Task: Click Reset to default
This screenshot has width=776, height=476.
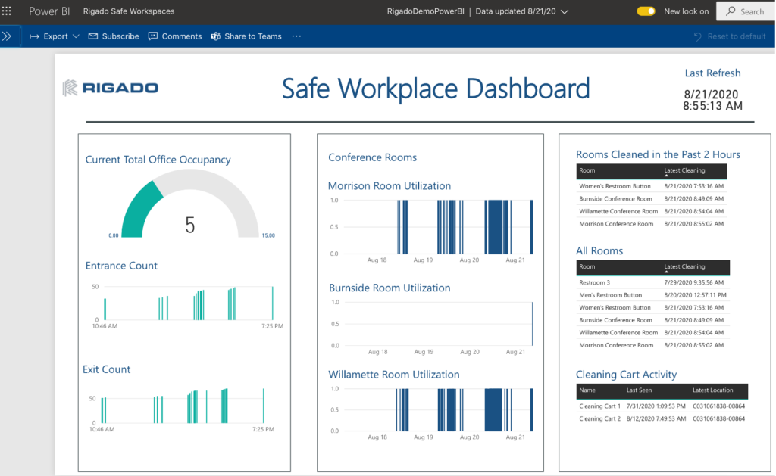Action: (x=737, y=36)
